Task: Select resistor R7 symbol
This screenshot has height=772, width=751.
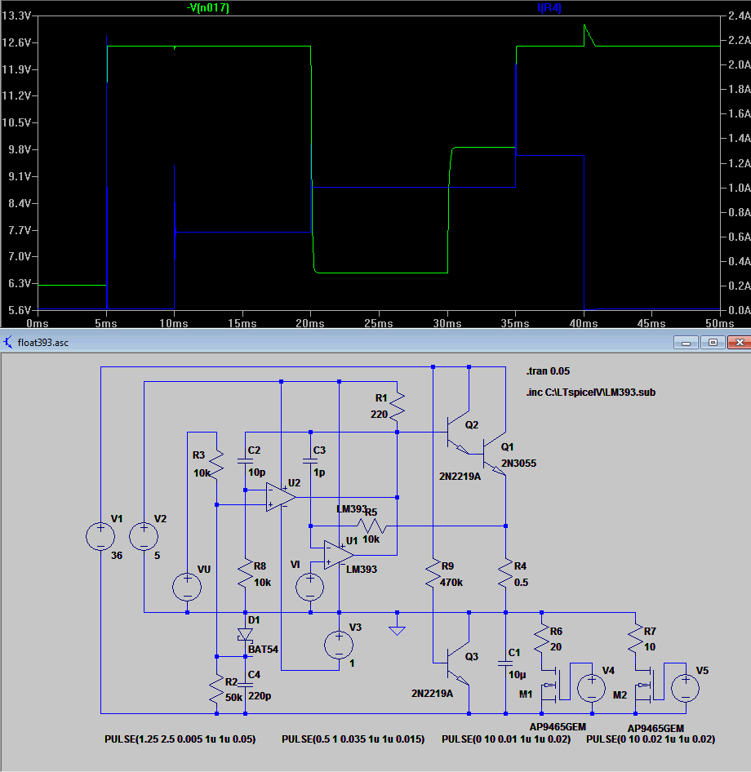Action: tap(635, 637)
